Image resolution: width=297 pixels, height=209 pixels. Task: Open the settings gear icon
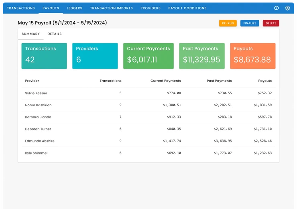(x=287, y=8)
